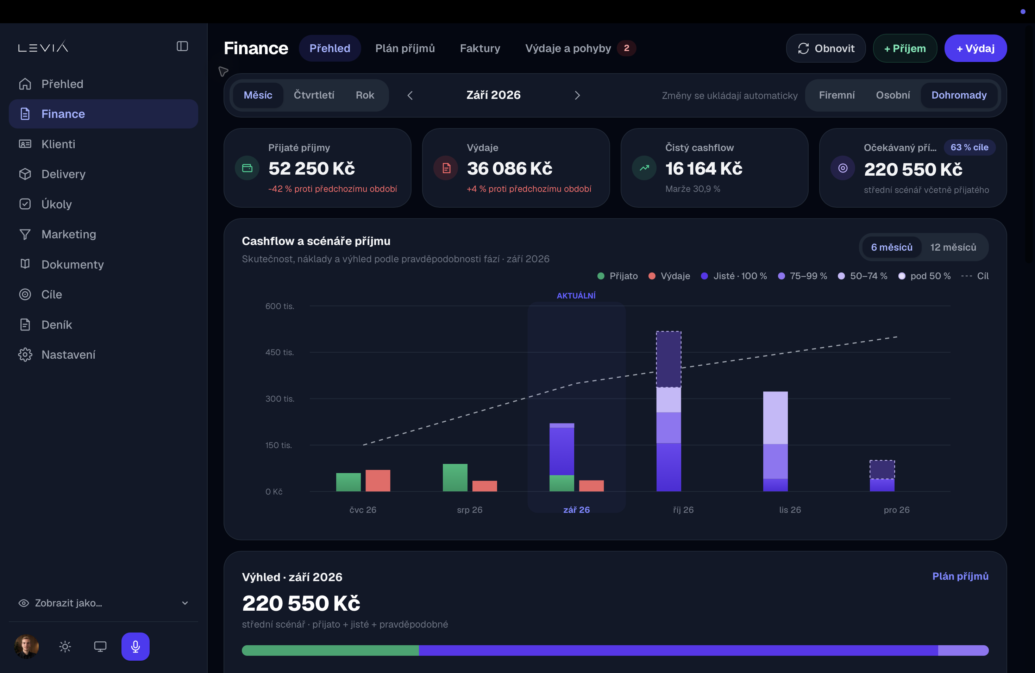Set chart range to 12 měsíců

[x=953, y=247]
